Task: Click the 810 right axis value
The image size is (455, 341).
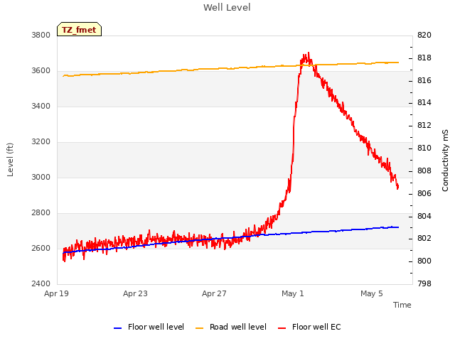Action: click(x=424, y=148)
